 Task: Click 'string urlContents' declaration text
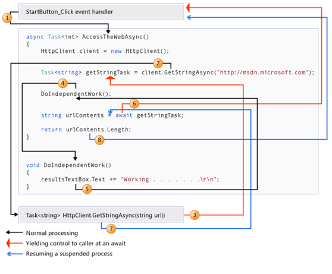click(x=73, y=115)
